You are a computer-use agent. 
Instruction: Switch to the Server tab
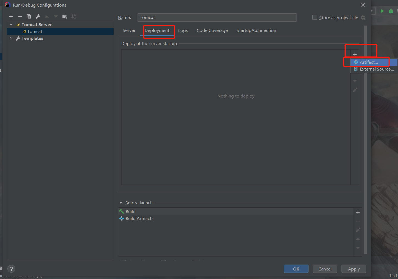tap(129, 30)
